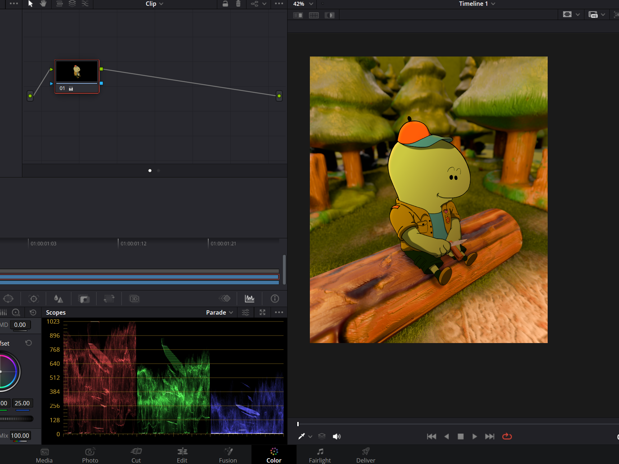This screenshot has width=619, height=464.
Task: Click the trash delete icon
Action: coord(238,4)
